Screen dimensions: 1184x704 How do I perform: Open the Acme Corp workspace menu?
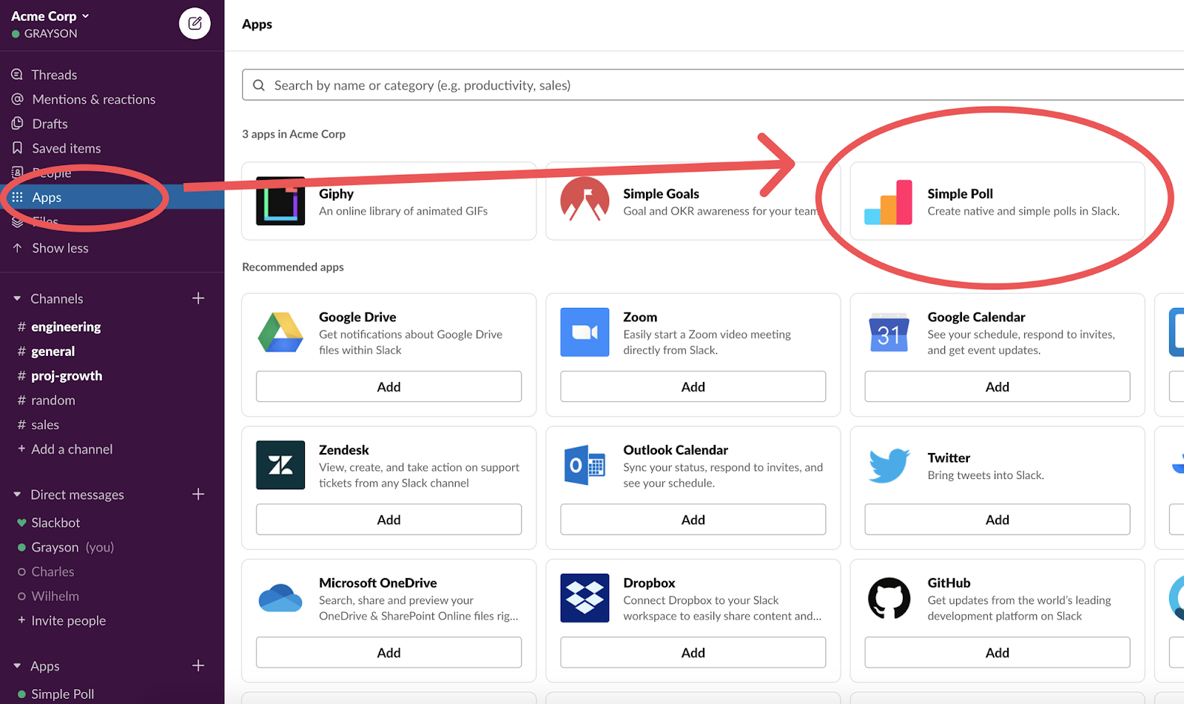[x=50, y=16]
